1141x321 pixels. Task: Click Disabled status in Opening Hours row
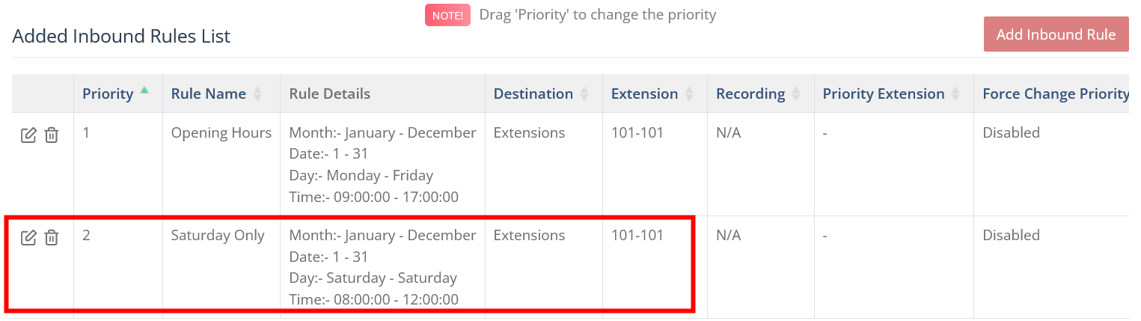pyautogui.click(x=1011, y=132)
